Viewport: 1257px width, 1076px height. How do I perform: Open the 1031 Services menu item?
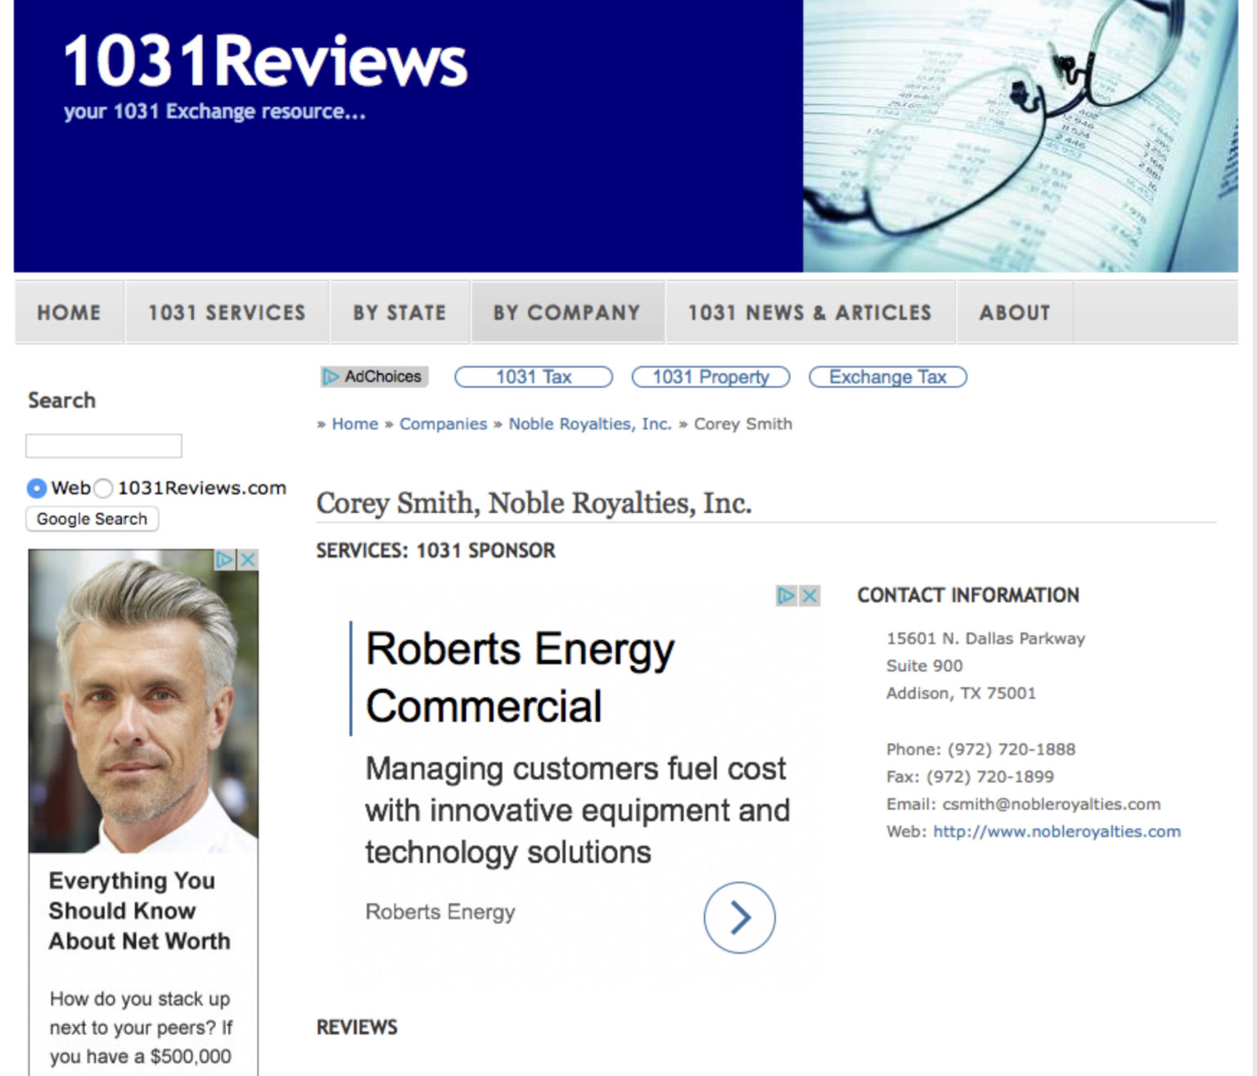227,313
